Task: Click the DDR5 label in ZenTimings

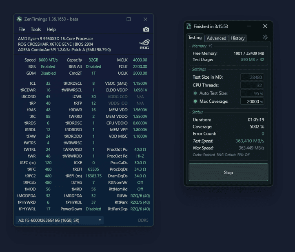Action: [143, 220]
